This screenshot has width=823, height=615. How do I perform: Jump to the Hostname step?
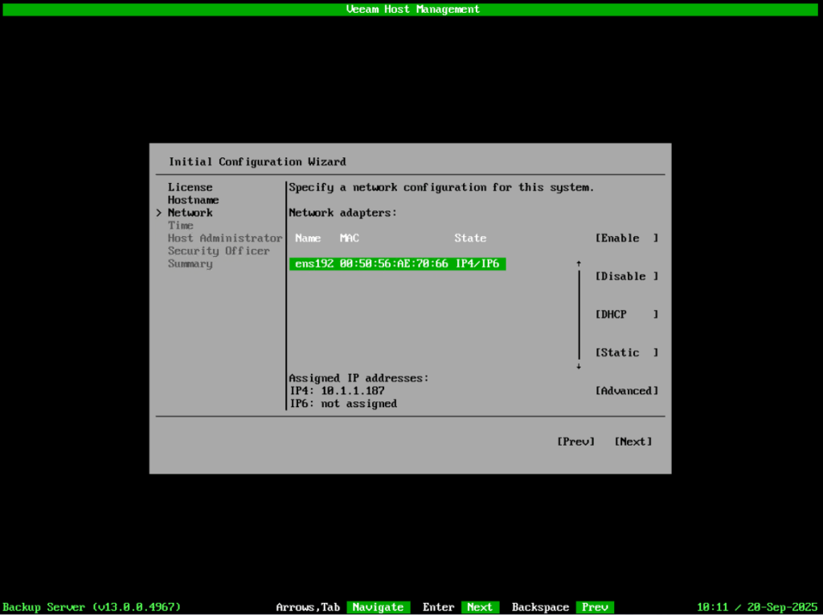(193, 200)
